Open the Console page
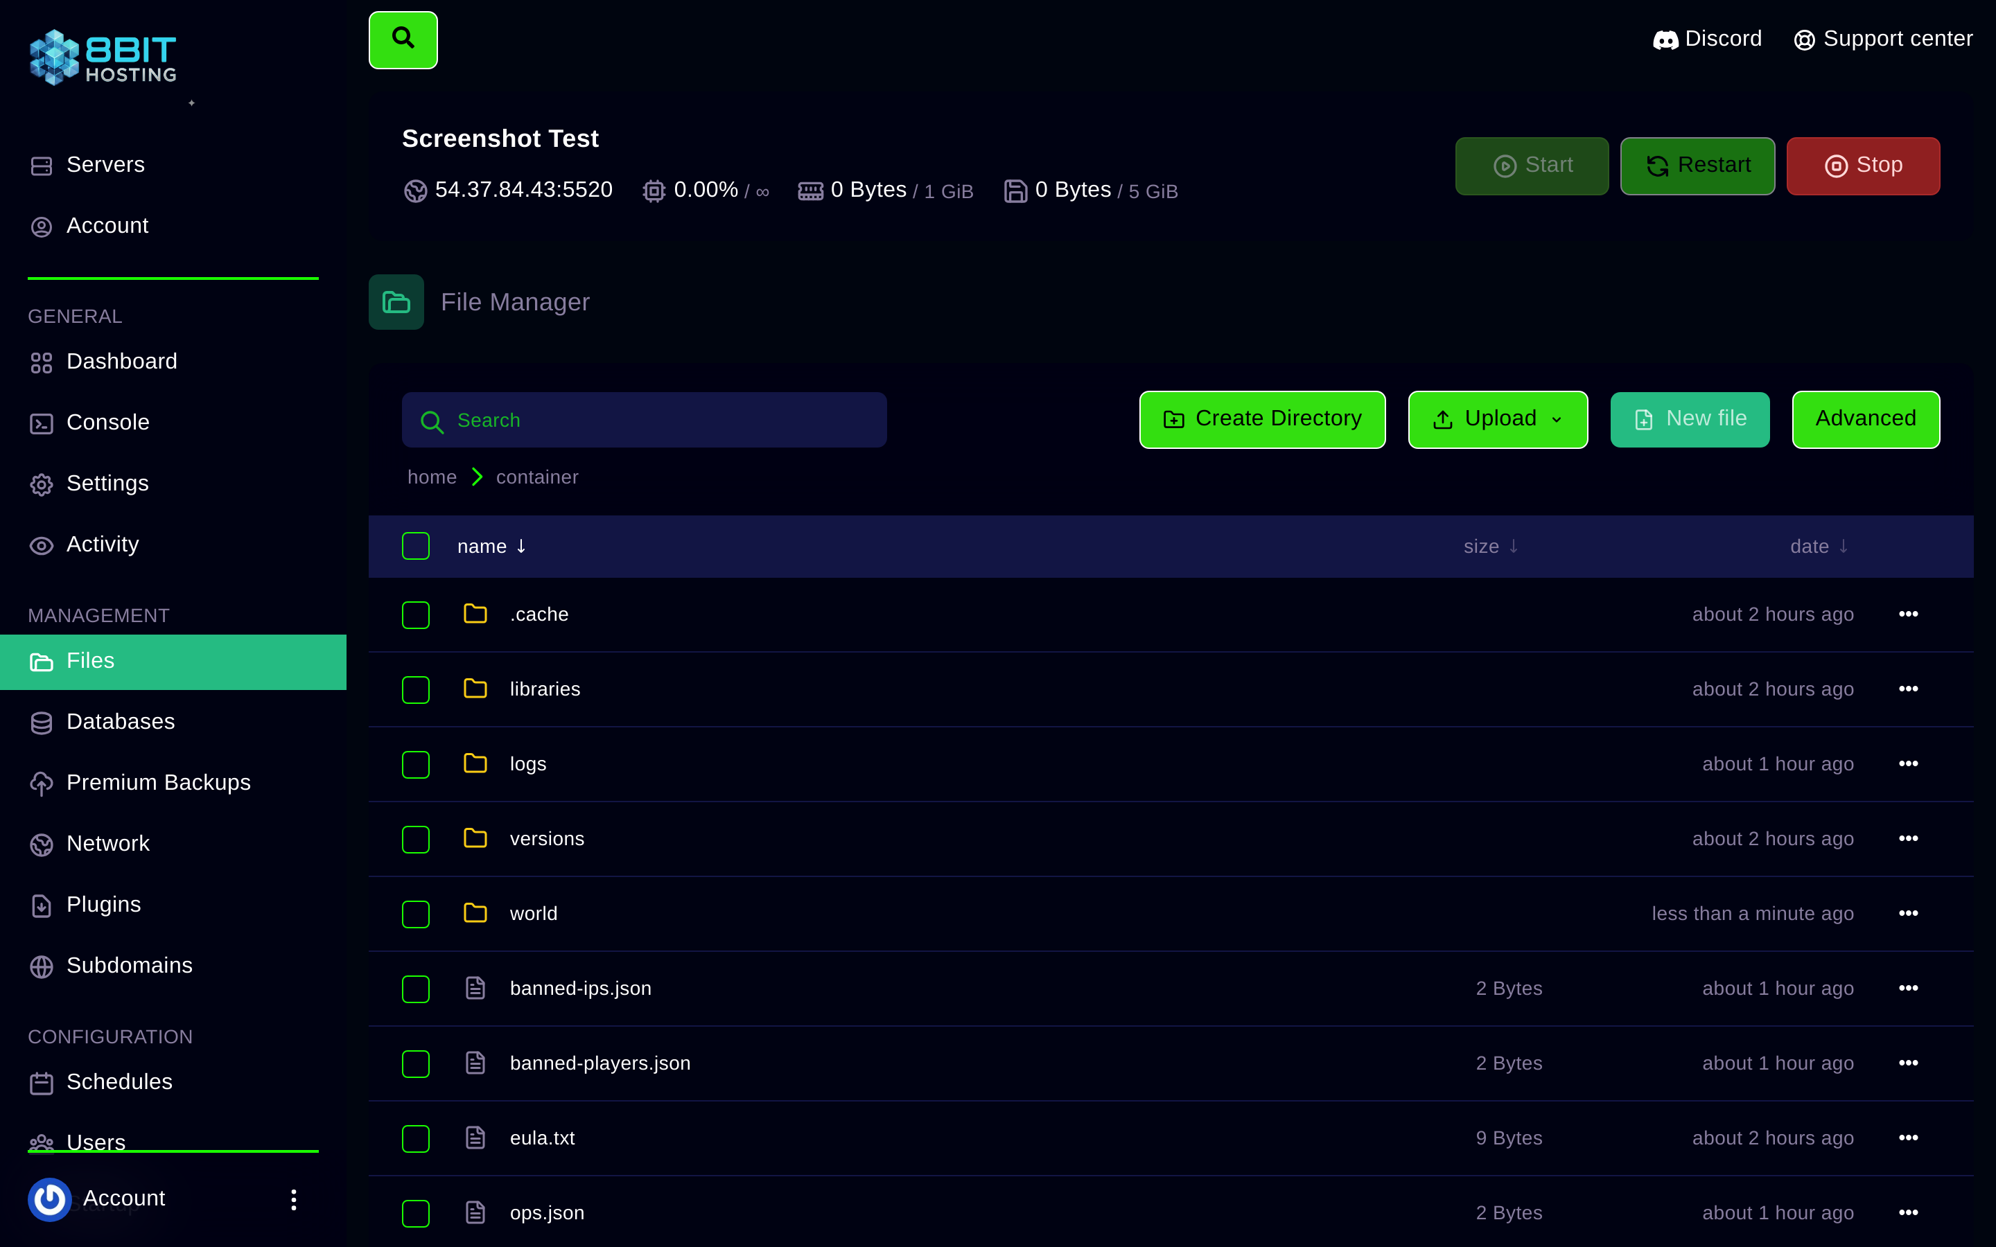 pos(89,423)
